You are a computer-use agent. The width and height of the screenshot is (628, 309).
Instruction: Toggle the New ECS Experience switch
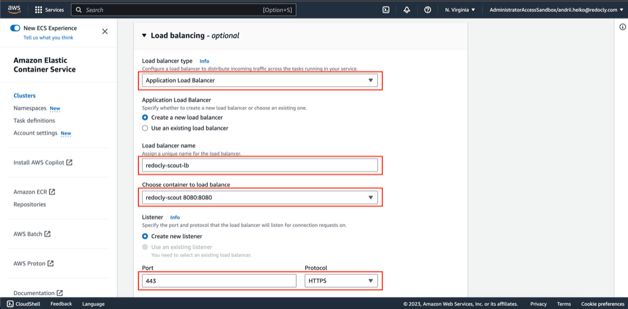(15, 28)
